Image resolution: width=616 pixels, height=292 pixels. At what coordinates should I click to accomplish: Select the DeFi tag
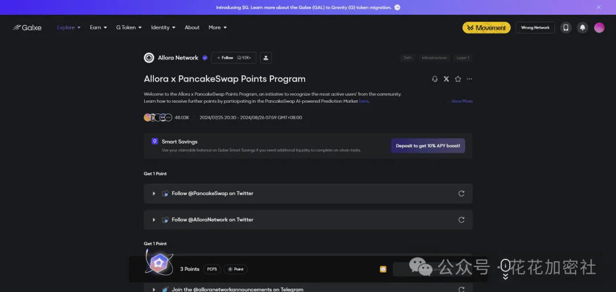tap(408, 58)
